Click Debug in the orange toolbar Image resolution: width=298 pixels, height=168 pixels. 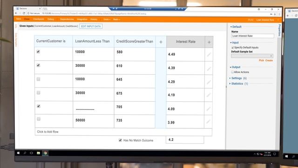coord(51,19)
